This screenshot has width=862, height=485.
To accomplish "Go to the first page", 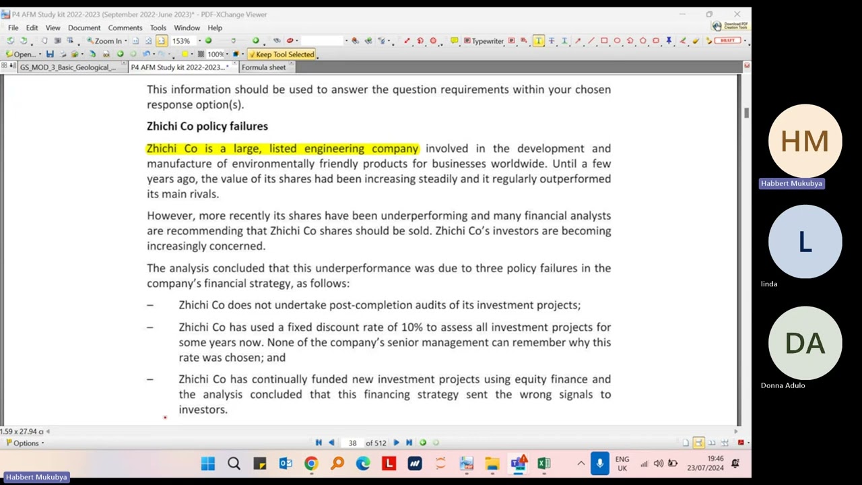I will tap(319, 443).
